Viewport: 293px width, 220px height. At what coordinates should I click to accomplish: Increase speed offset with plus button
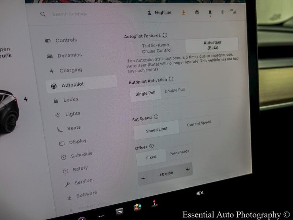(x=188, y=169)
